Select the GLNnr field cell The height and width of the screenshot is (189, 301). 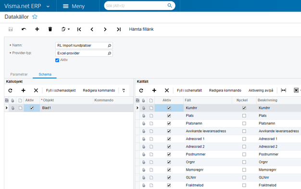[x=208, y=177]
